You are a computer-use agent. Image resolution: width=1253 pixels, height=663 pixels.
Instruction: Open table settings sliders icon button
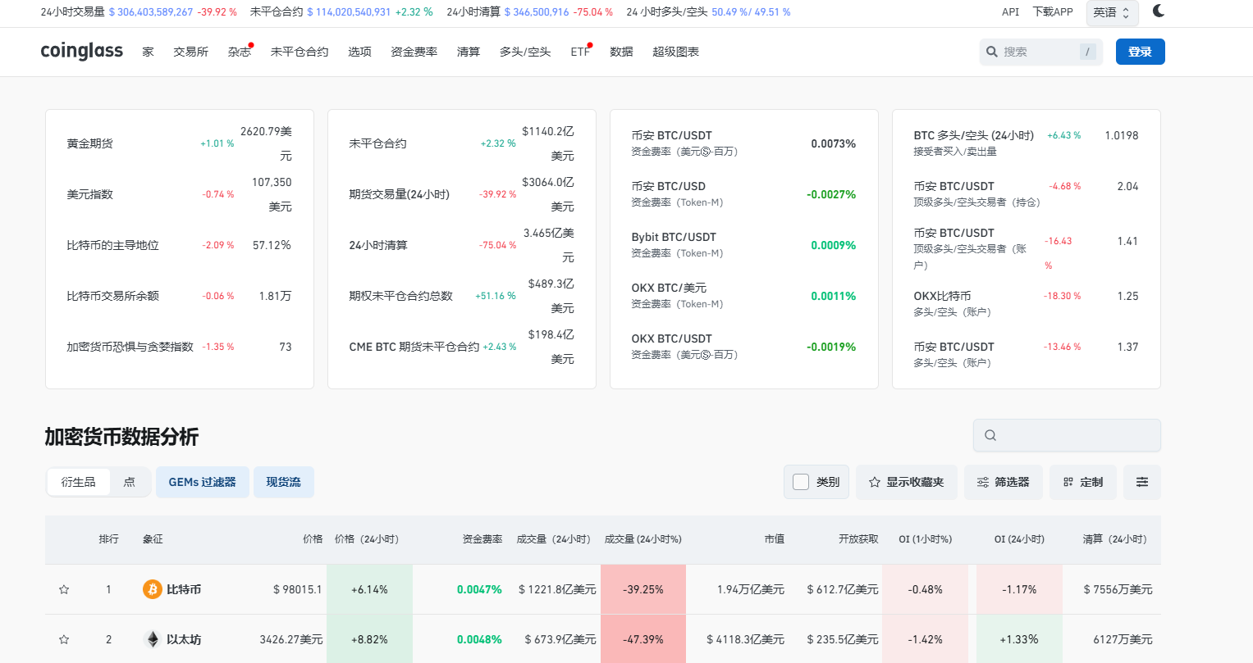pyautogui.click(x=1142, y=482)
